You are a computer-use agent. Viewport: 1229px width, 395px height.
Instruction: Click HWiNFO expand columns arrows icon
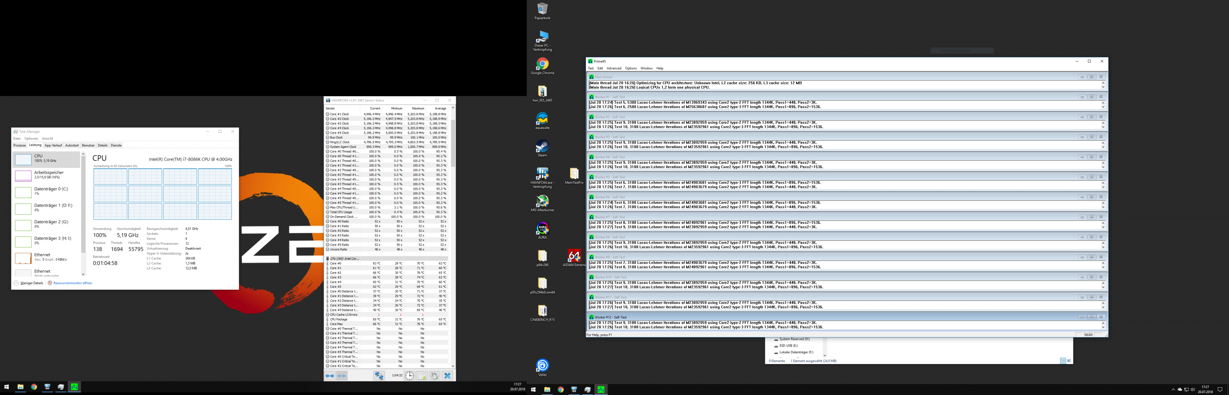(x=330, y=376)
